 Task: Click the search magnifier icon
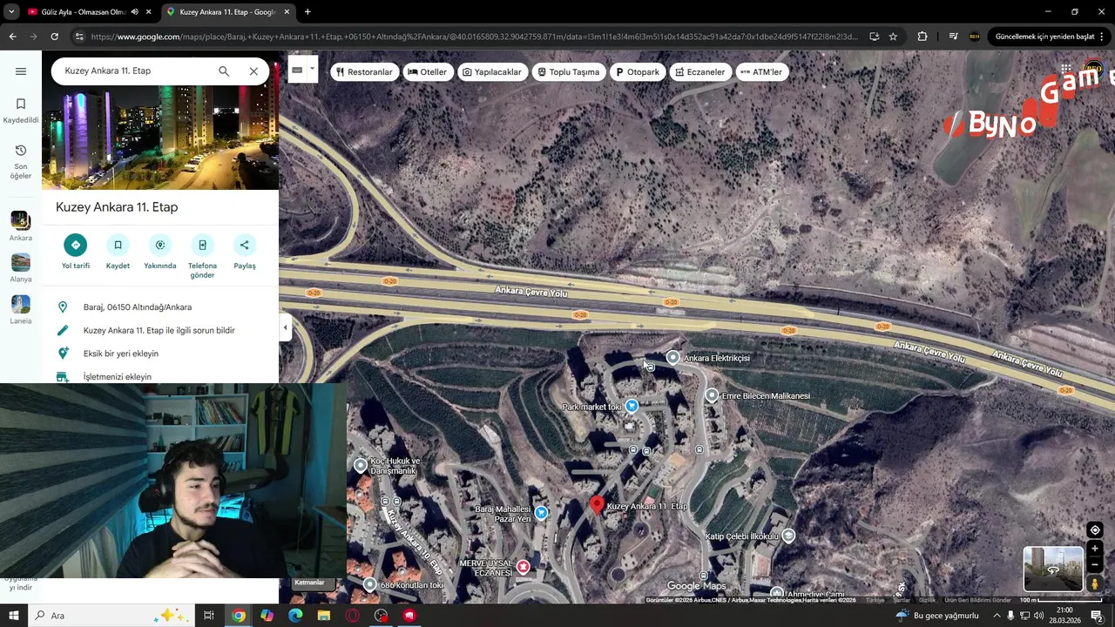224,71
